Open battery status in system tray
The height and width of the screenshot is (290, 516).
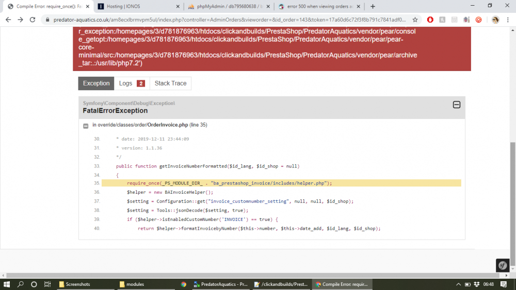pos(467,284)
